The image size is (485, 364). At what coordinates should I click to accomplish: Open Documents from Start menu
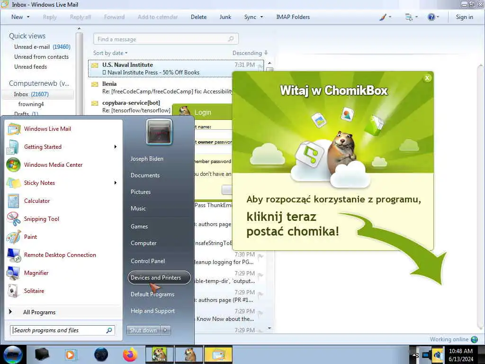point(145,175)
